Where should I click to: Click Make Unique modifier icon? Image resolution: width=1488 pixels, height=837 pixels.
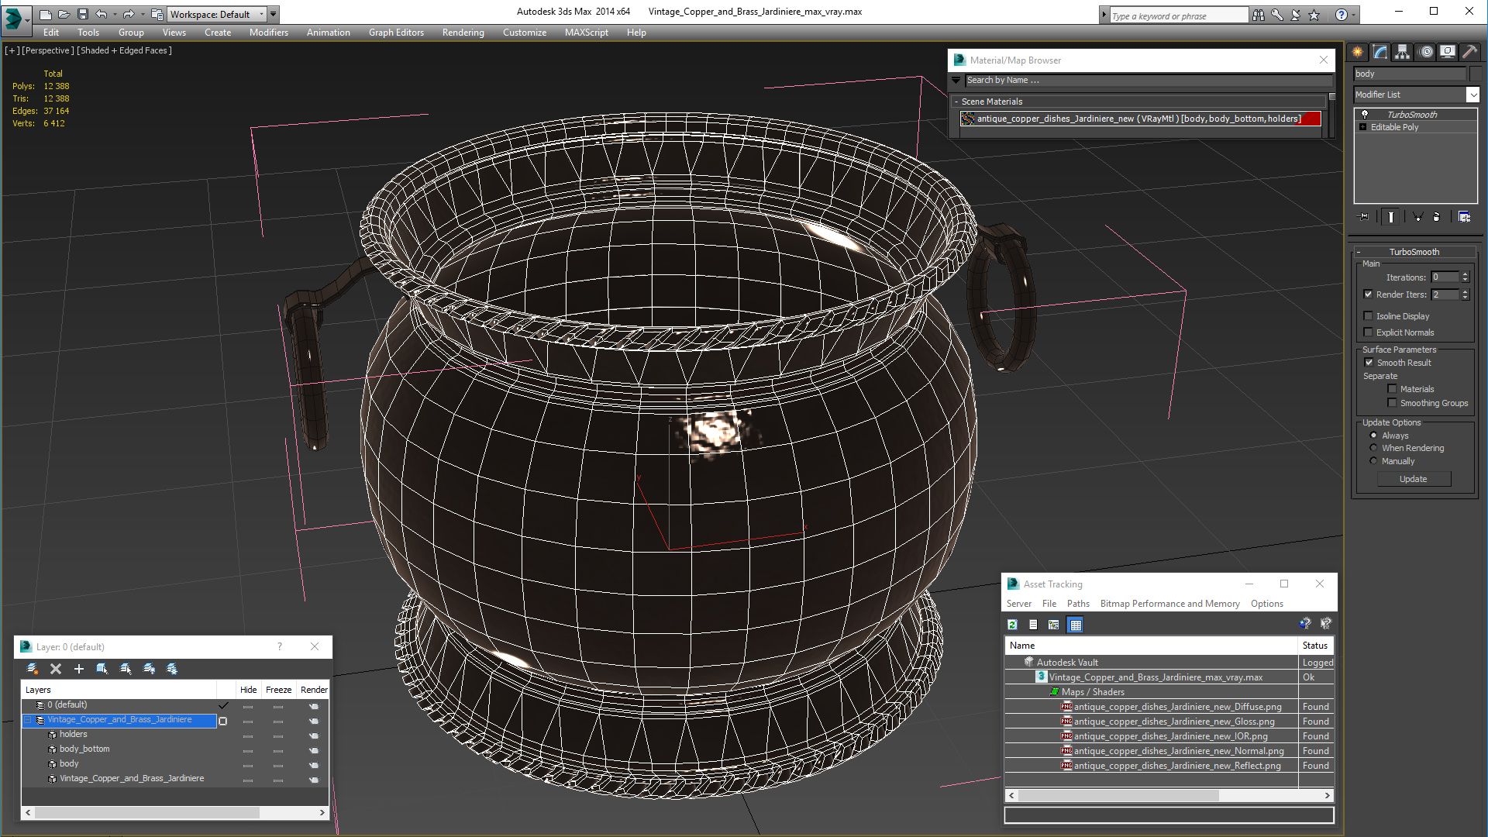1417,217
